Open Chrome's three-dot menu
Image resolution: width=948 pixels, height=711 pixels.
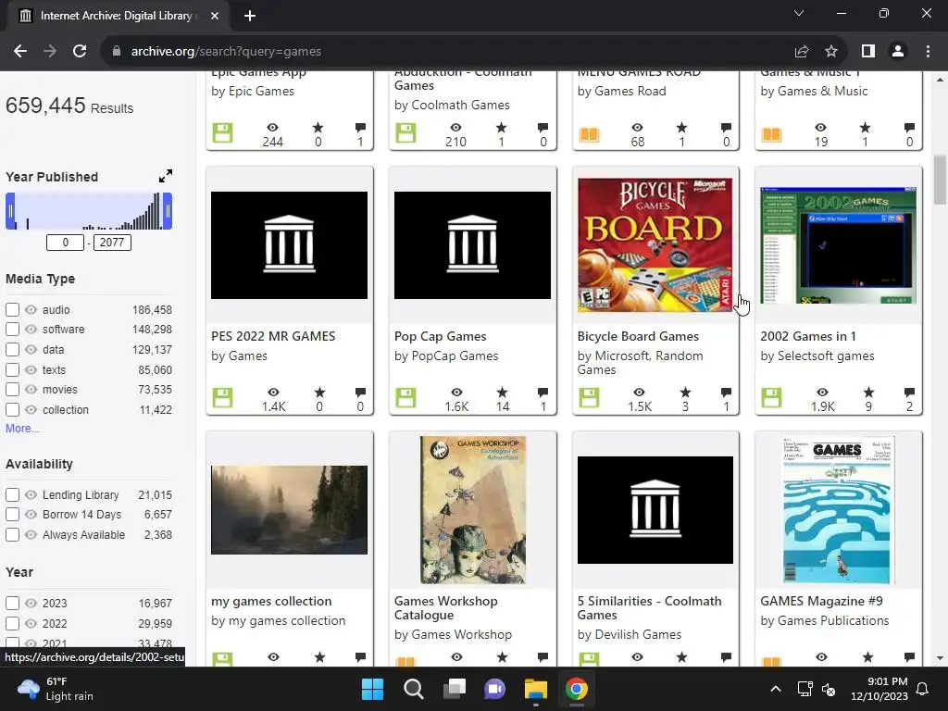(x=928, y=52)
